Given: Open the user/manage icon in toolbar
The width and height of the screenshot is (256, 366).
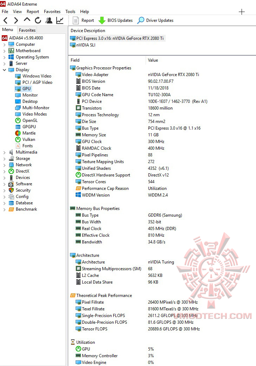Looking at the screenshot, I should coord(49,20).
